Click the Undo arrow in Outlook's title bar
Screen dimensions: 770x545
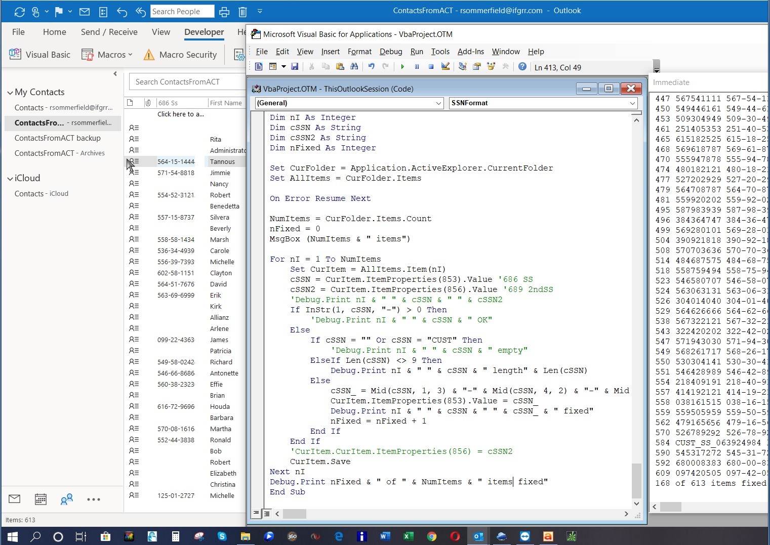(x=122, y=11)
